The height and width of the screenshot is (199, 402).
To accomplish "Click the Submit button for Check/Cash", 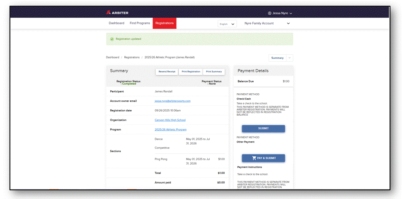I will 263,129.
